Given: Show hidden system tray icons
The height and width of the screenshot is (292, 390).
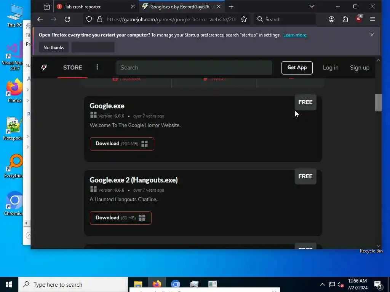Looking at the screenshot, I should pyautogui.click(x=322, y=284).
